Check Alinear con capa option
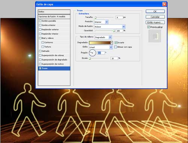The width and height of the screenshot is (188, 143). [x=115, y=47]
